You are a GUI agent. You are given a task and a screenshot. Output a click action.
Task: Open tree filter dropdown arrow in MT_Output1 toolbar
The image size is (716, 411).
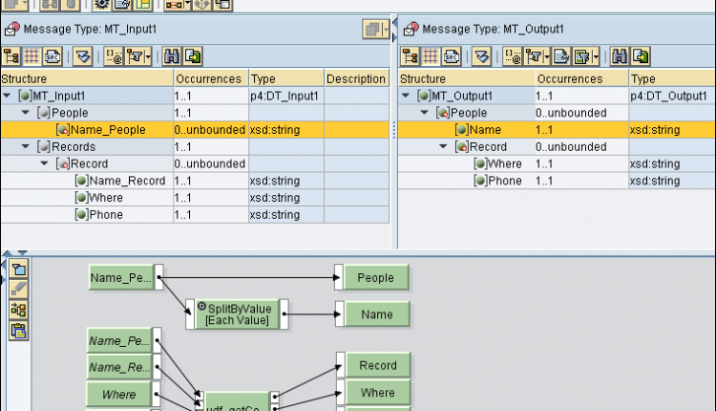click(x=547, y=56)
